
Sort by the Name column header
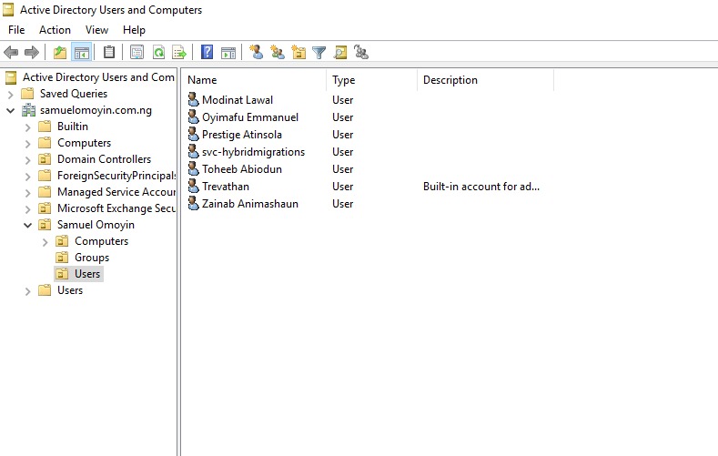coord(254,80)
